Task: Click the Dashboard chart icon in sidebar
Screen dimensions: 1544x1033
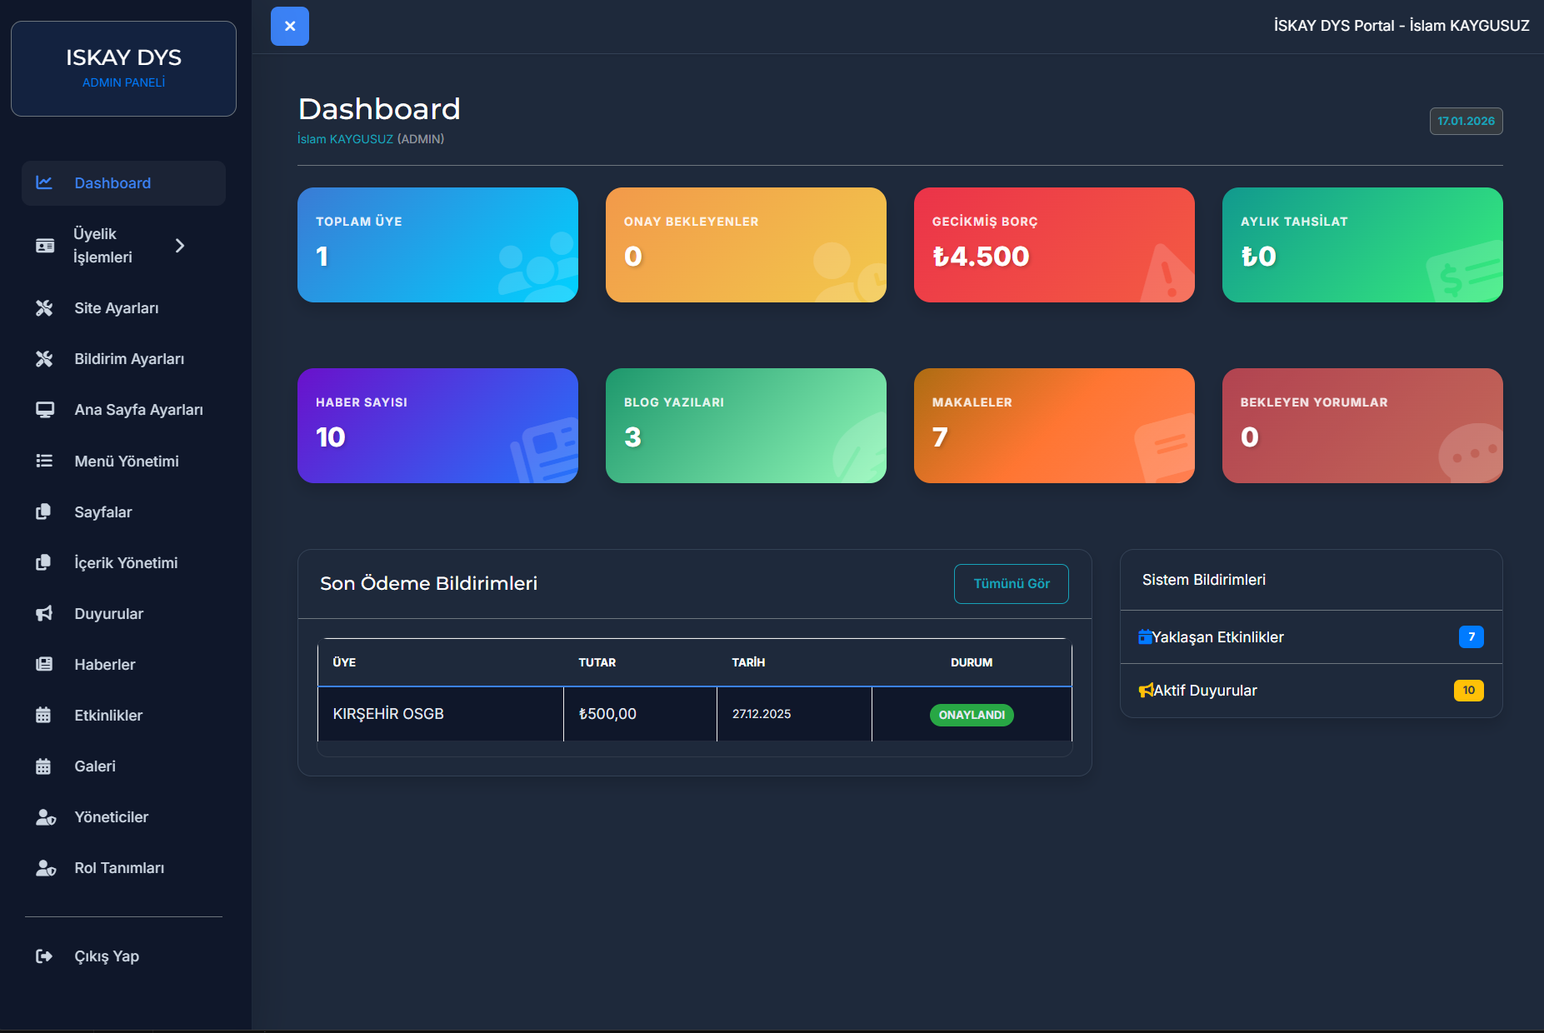Action: 44,182
